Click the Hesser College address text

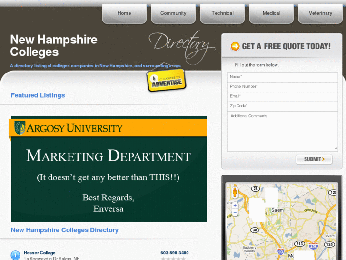(52, 258)
